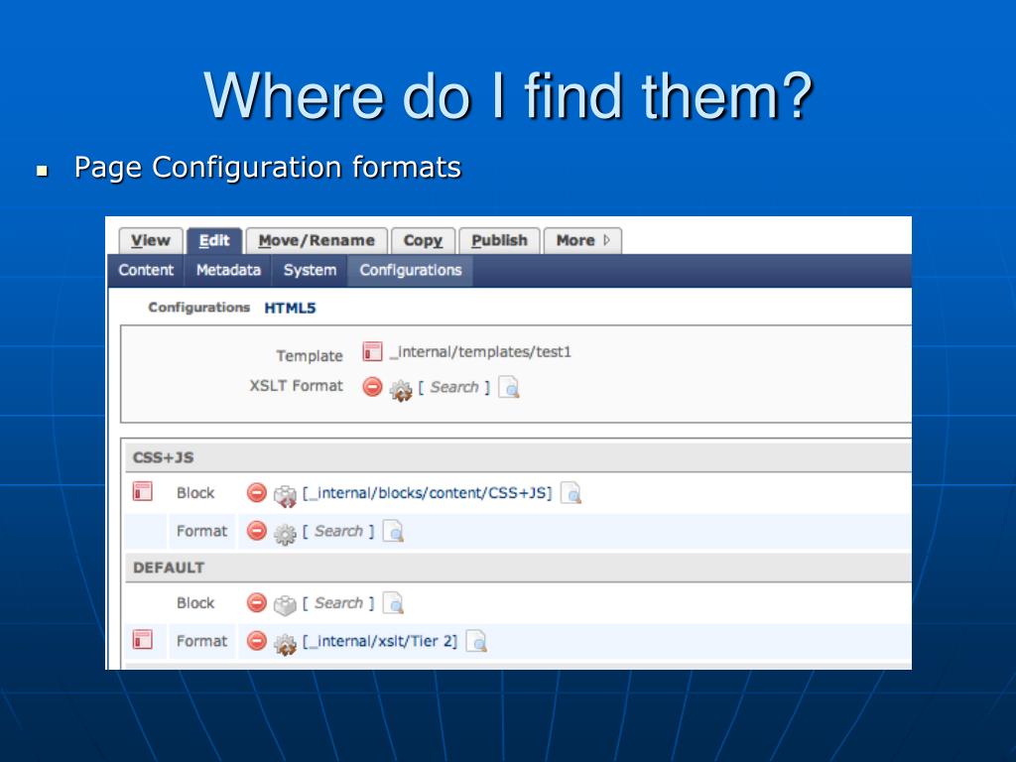Click the XSLT Format gear icon
The height and width of the screenshot is (762, 1016).
click(x=401, y=389)
